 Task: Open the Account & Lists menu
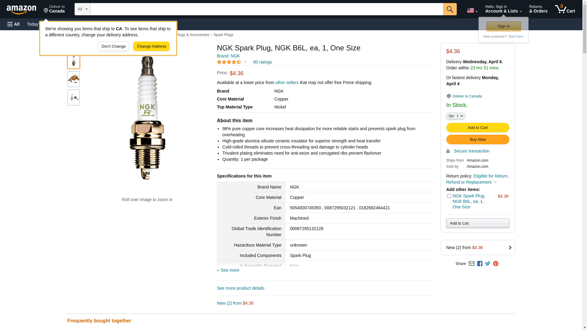pos(503,9)
